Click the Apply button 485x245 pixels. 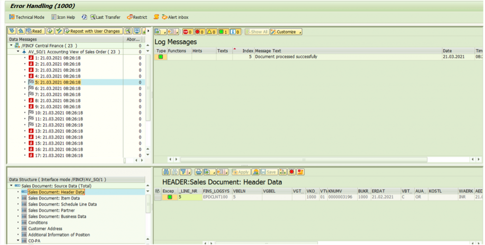point(241,172)
